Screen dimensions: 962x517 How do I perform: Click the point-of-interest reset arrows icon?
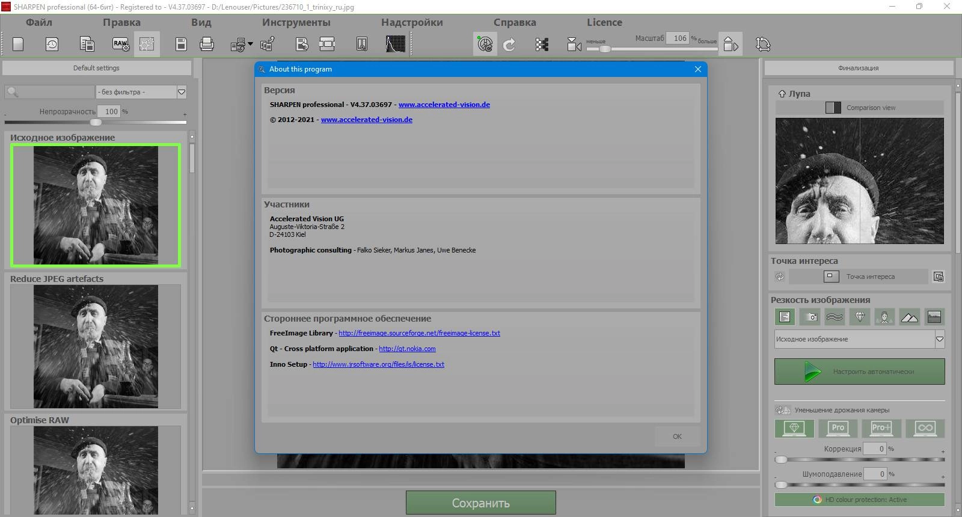(780, 277)
